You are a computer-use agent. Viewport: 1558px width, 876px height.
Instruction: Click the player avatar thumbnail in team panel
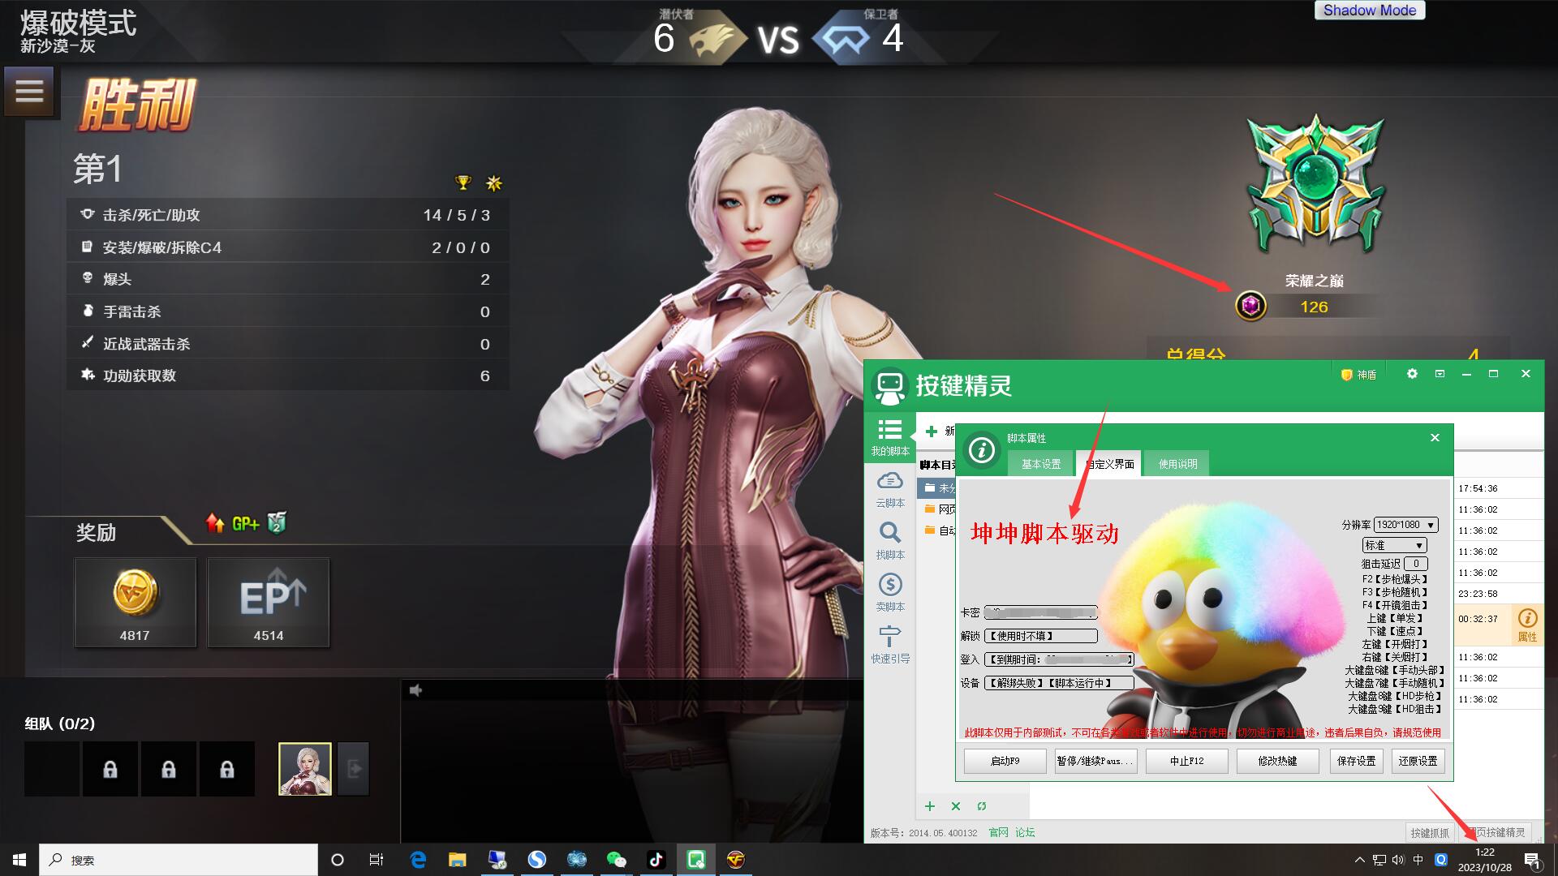[305, 768]
